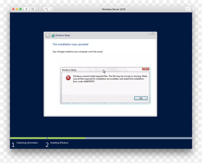Screen dimensions: 202x163
Task: Click the 'Installing Windows' step label
Action: (x=59, y=143)
